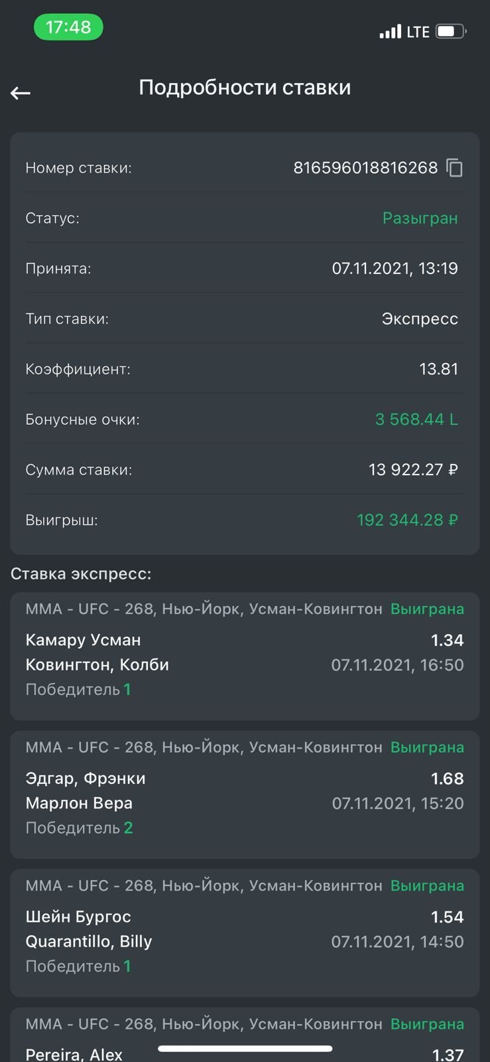Image resolution: width=490 pixels, height=1062 pixels.
Task: Open the Камару Усман vs Ковингтон bet card
Action: coord(245,656)
